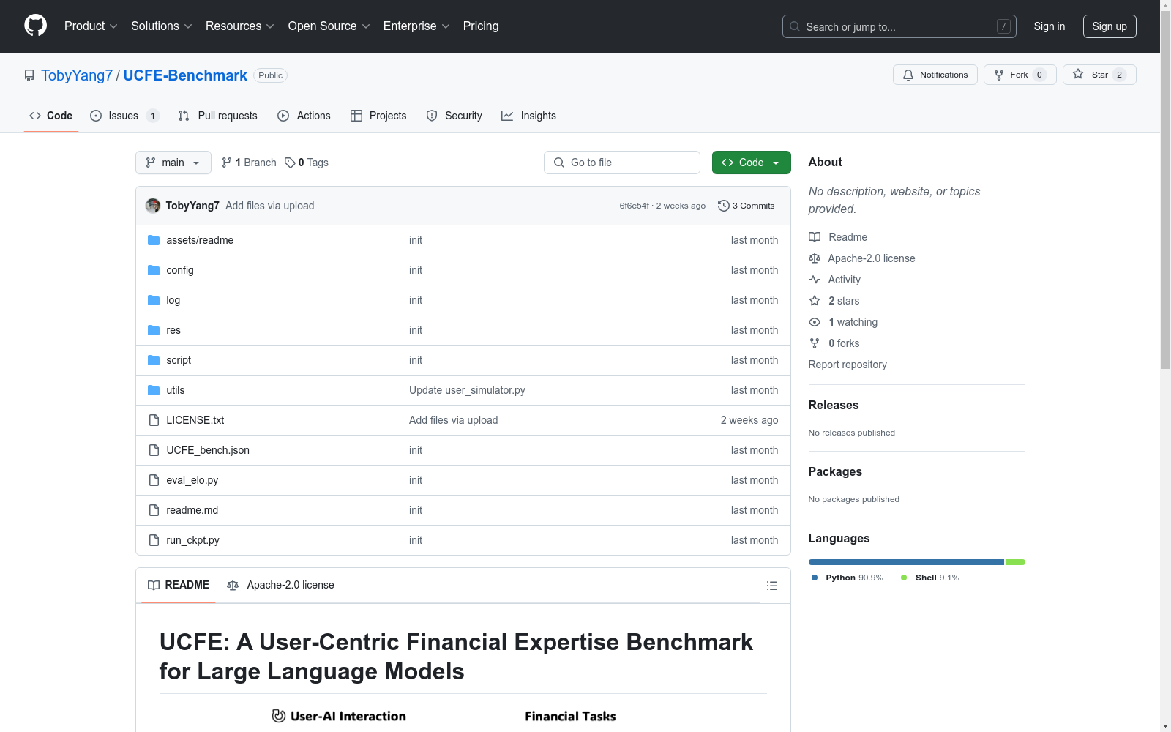Viewport: 1171px width, 732px height.
Task: View the 0 Tags link
Action: pyautogui.click(x=307, y=163)
